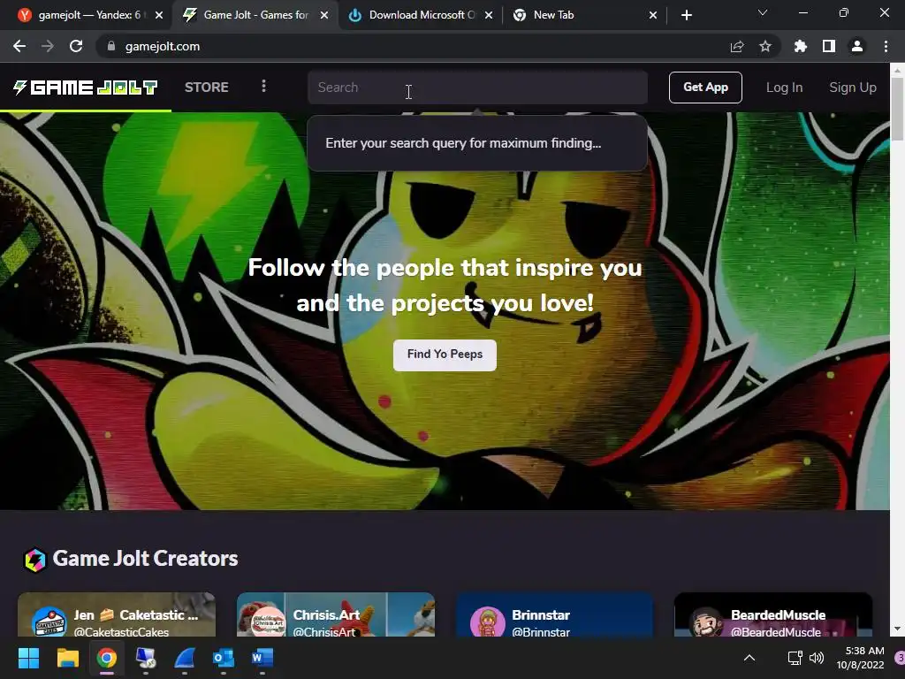The width and height of the screenshot is (905, 679).
Task: Open the volume control
Action: pyautogui.click(x=817, y=658)
